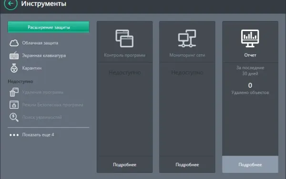Viewport: 286px width, 179px height.
Task: Click Недоступно in Мониторинг сети card
Action: click(187, 73)
